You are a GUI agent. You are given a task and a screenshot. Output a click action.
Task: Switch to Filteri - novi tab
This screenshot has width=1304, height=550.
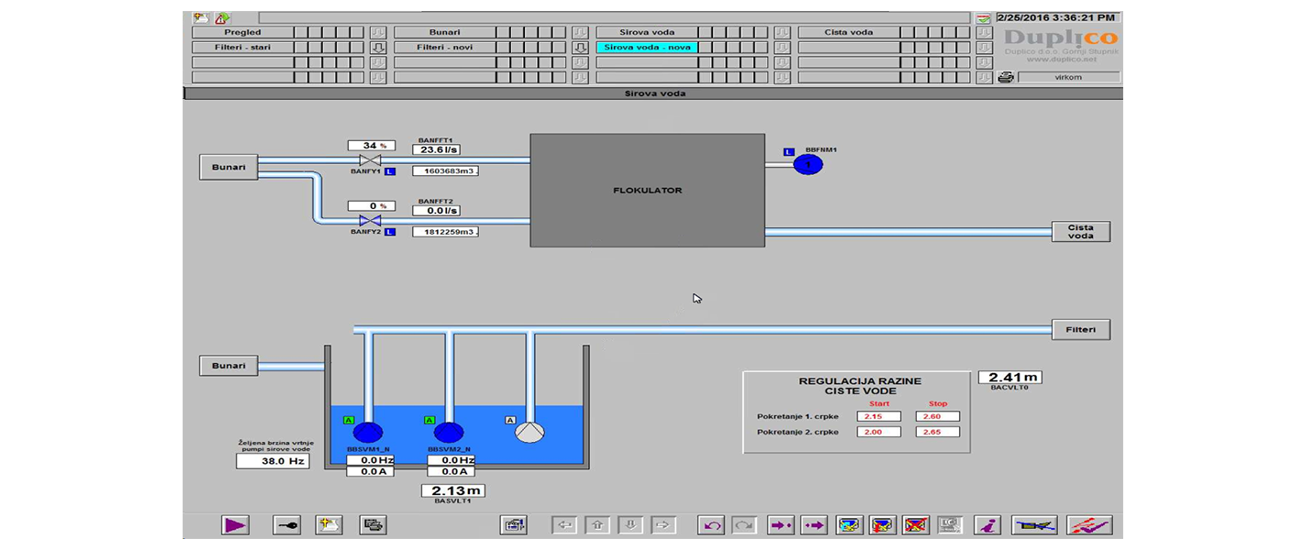(x=444, y=47)
